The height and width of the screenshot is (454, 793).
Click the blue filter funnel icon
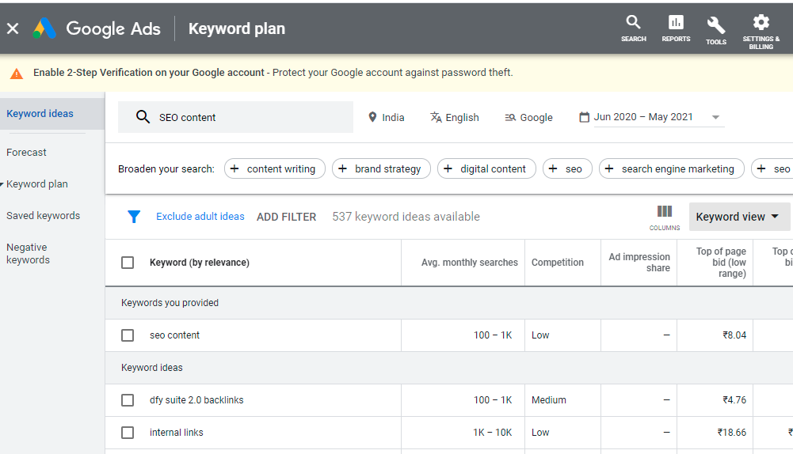pos(134,217)
